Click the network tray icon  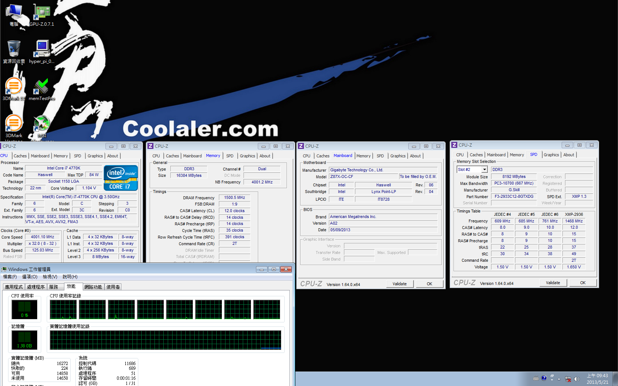568,379
